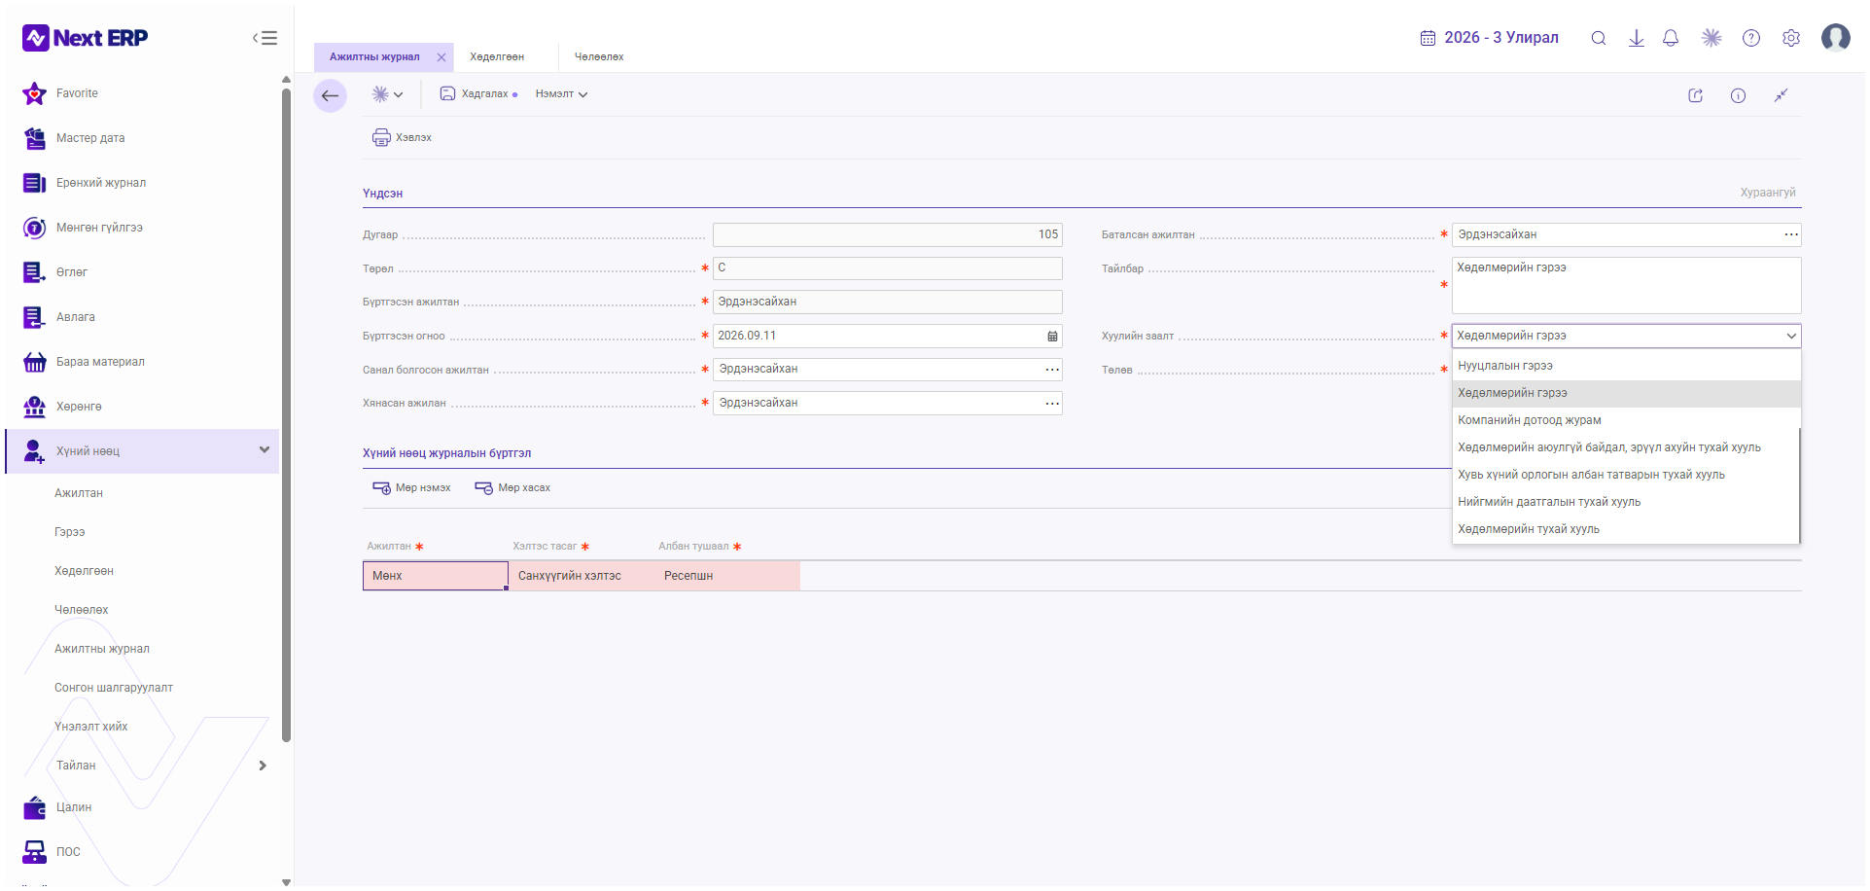Click the back arrow button
The height and width of the screenshot is (891, 1870).
coord(330,95)
